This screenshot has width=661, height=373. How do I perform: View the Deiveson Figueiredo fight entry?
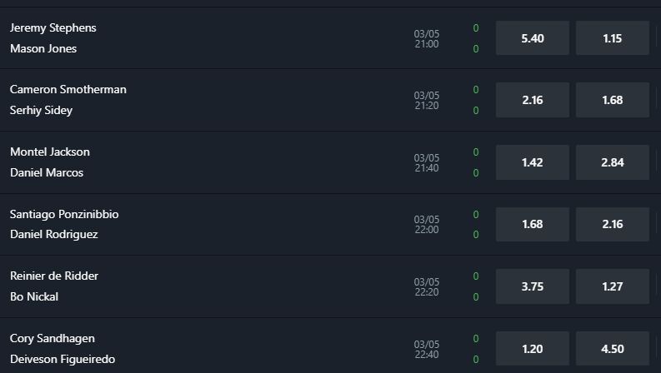[63, 359]
